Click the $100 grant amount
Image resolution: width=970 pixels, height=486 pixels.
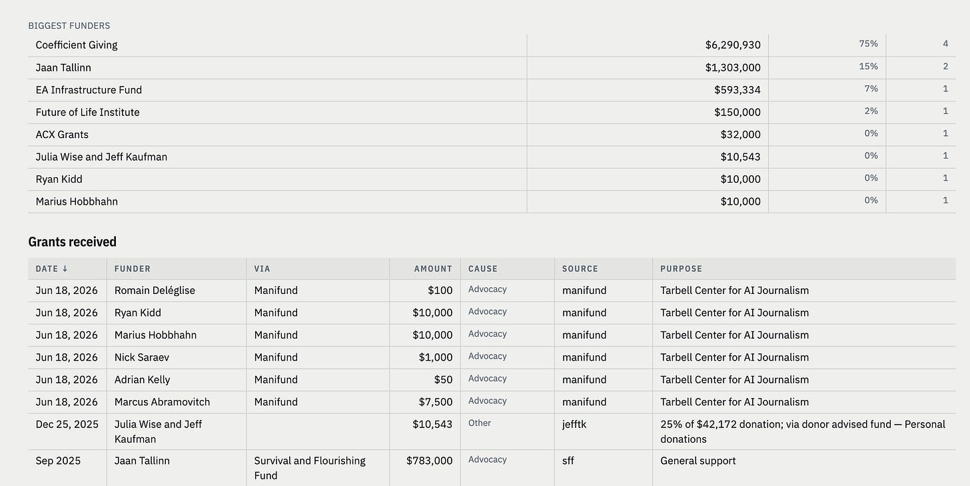pos(440,291)
